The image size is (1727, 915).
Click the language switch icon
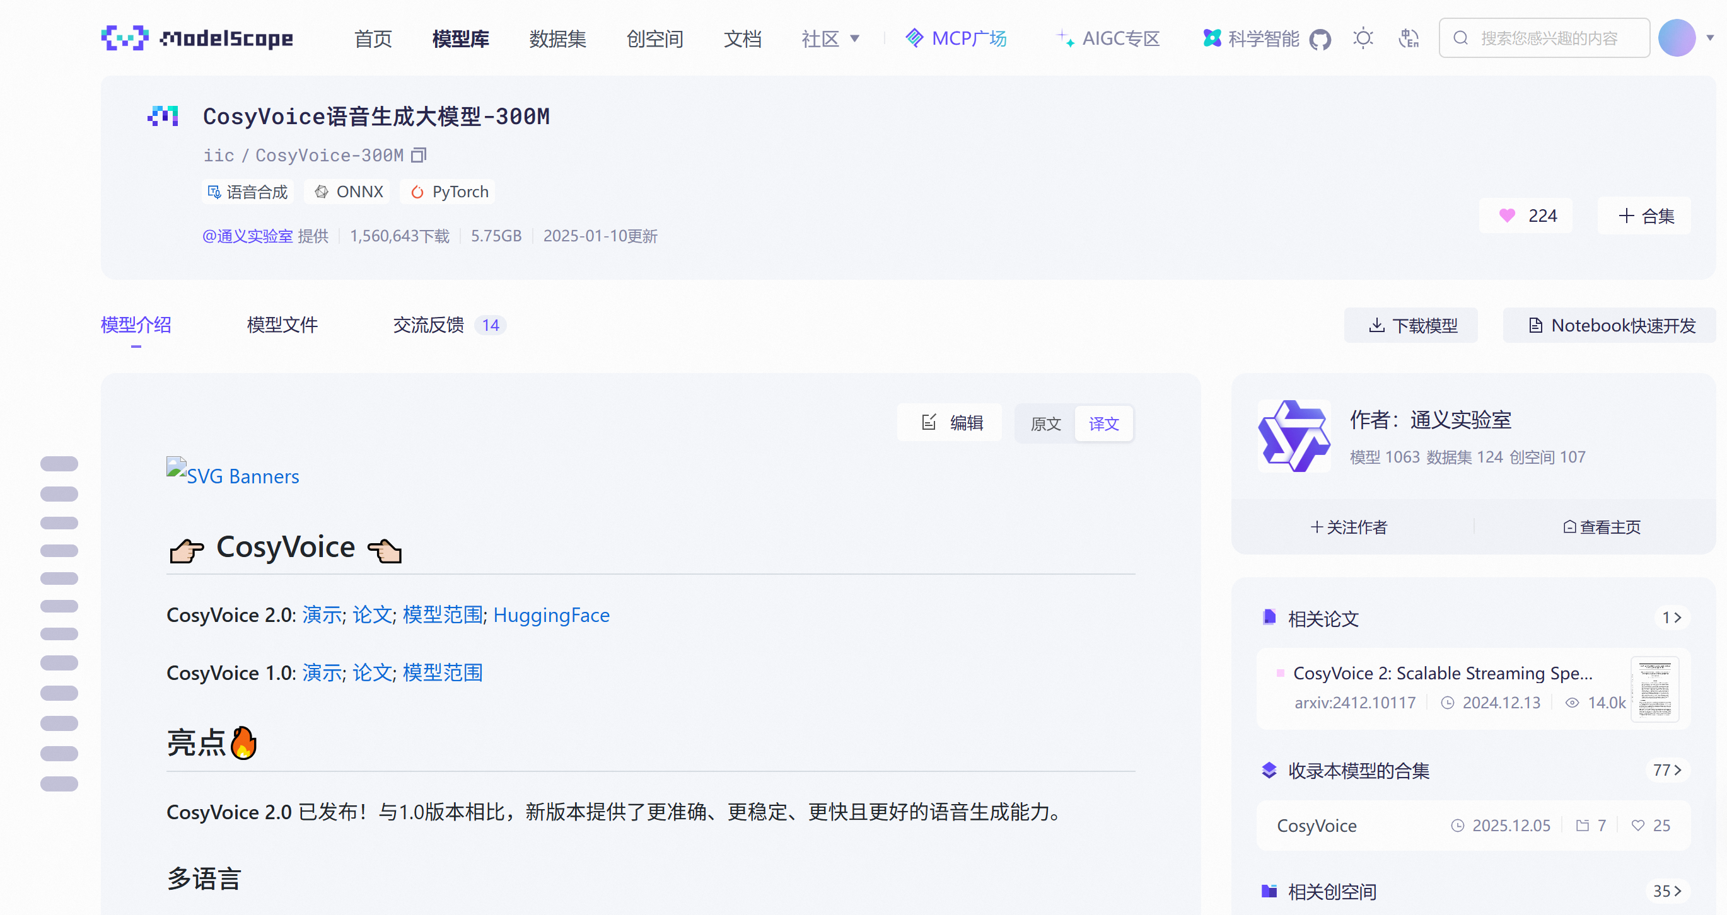(x=1409, y=38)
